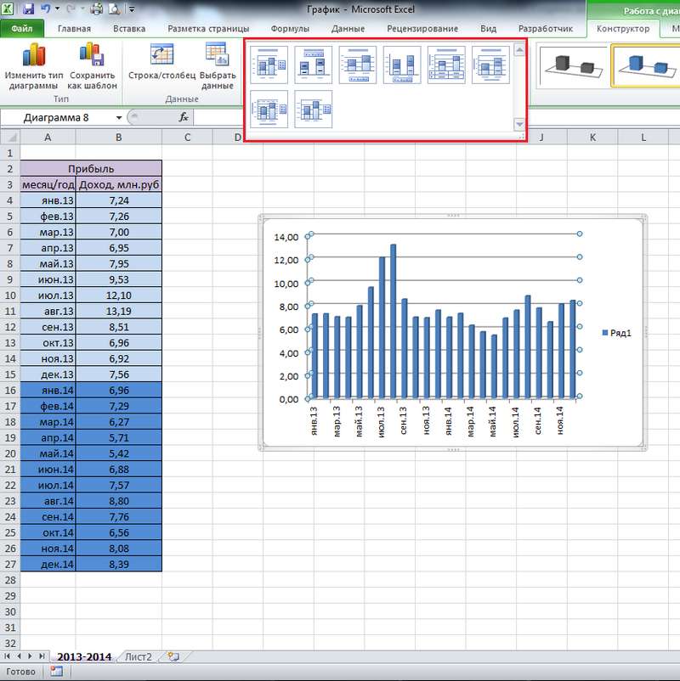Click layouts gallery scroll-up arrow
This screenshot has width=680, height=681.
[x=519, y=49]
